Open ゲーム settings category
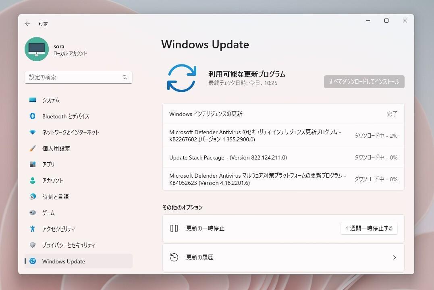Screen dimensions: 434x290 [x=79, y=213]
